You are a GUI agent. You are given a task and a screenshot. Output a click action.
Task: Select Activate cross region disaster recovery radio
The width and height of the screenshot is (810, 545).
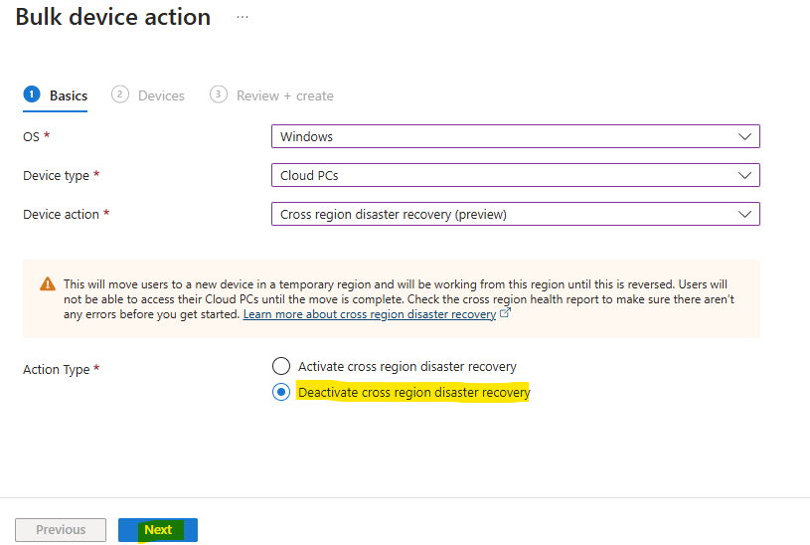click(281, 366)
